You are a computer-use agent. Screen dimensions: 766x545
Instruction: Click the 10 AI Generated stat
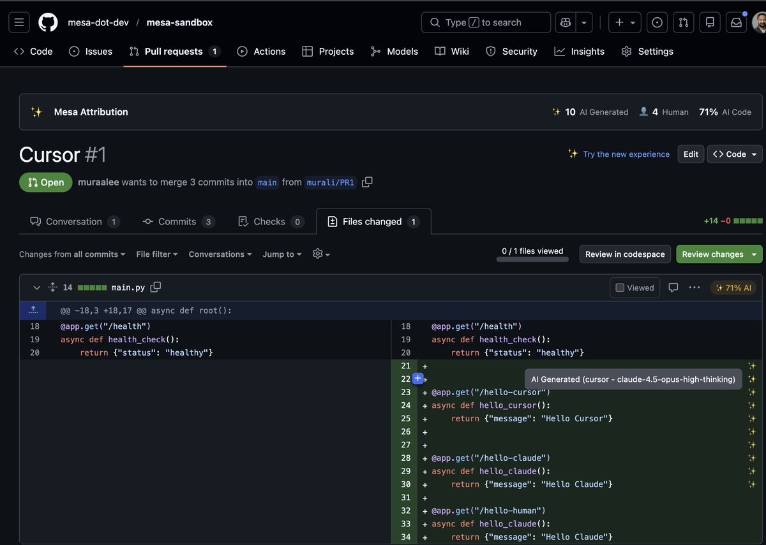(590, 112)
